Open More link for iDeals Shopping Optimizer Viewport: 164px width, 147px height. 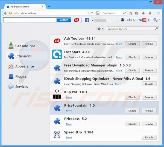[118, 84]
